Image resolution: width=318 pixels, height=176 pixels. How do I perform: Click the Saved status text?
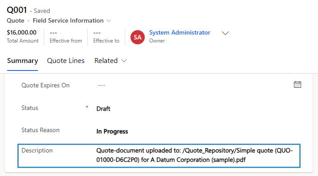(42, 11)
